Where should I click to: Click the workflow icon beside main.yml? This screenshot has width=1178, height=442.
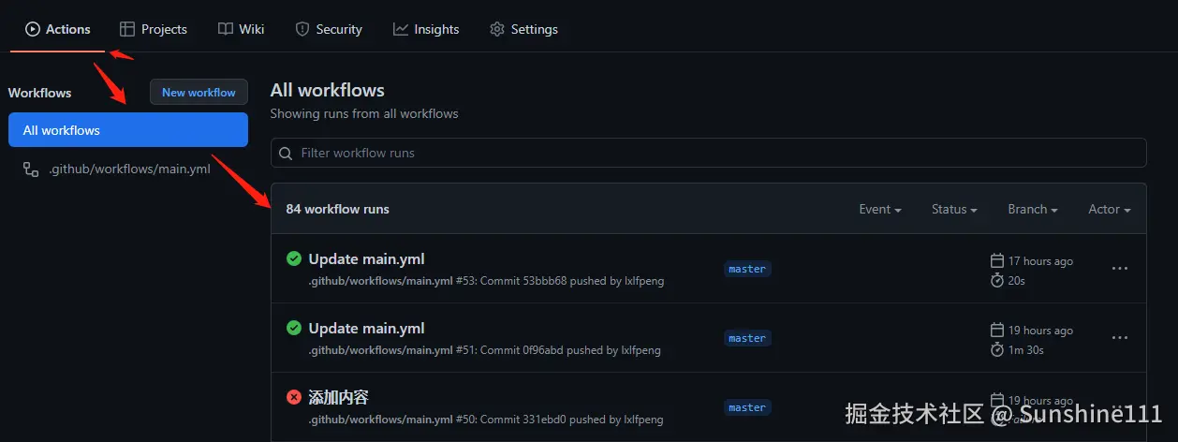31,169
